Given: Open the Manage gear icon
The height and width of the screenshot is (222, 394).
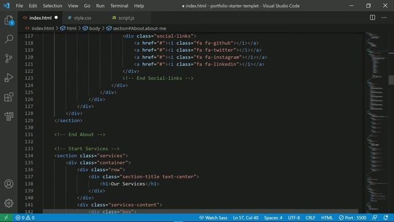Looking at the screenshot, I should 9,203.
